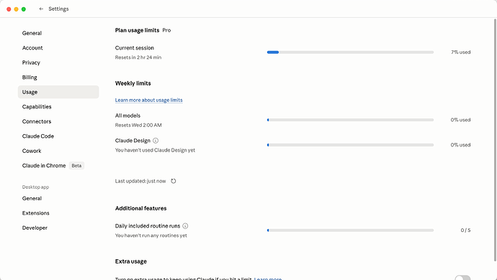Click the Claude Design usage bar
Image resolution: width=497 pixels, height=280 pixels.
pos(350,145)
